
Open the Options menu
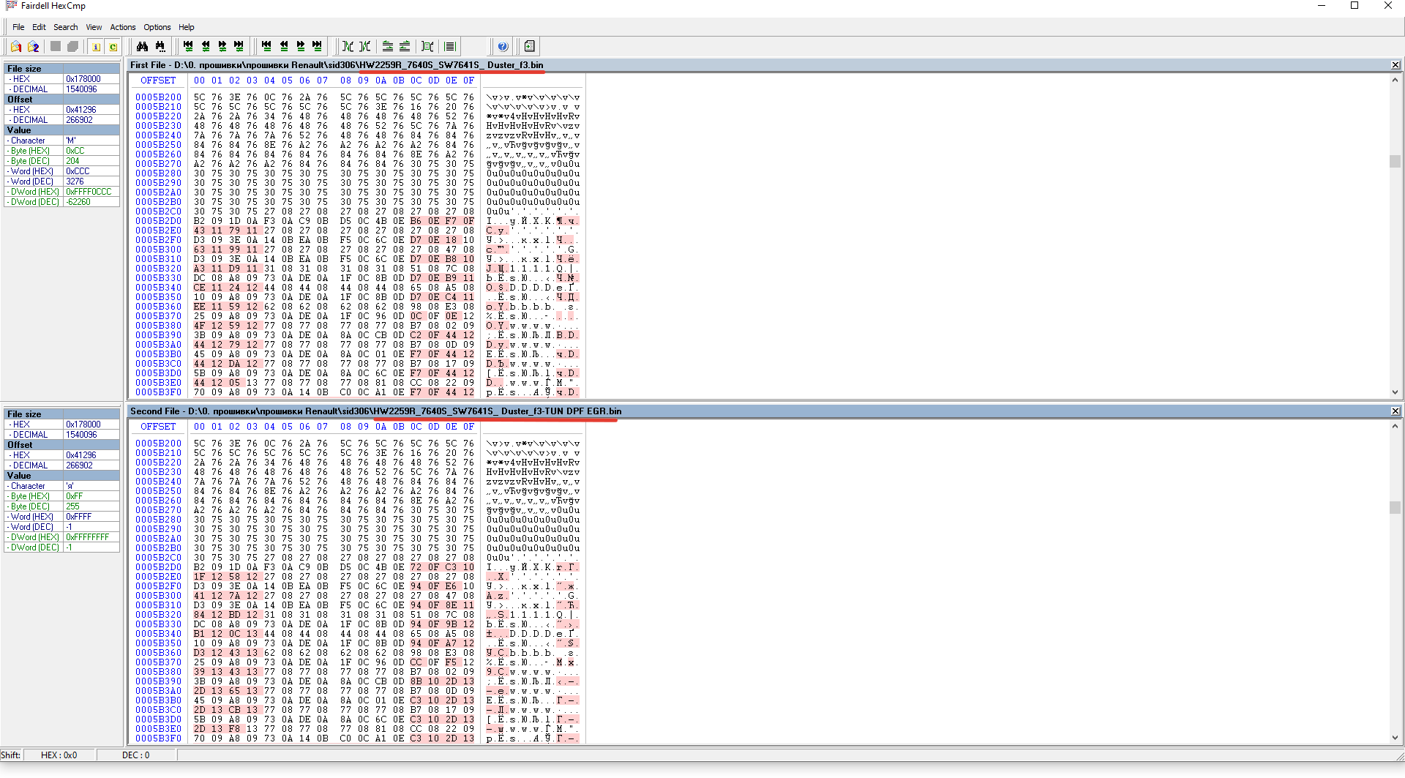tap(157, 27)
